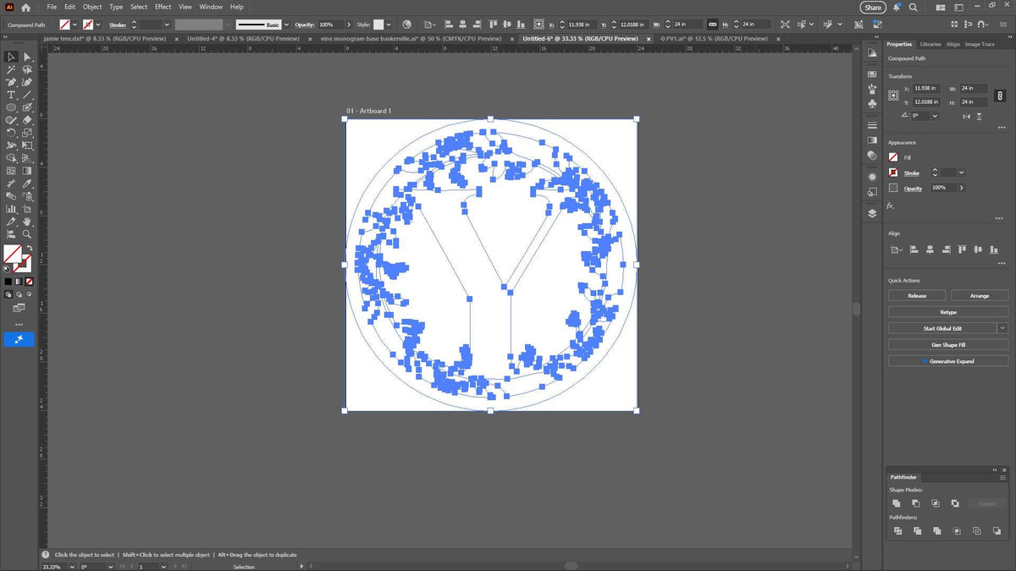Select the Direct Selection tool
The width and height of the screenshot is (1016, 571).
27,57
